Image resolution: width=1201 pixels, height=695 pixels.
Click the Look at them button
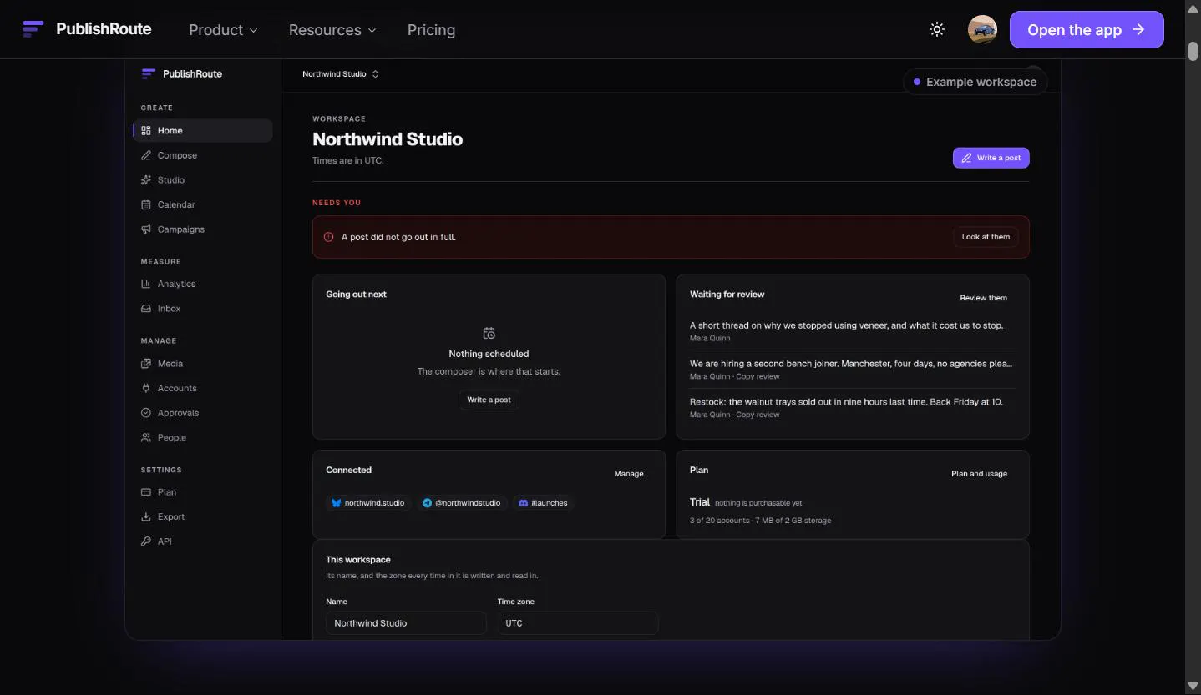pyautogui.click(x=986, y=237)
